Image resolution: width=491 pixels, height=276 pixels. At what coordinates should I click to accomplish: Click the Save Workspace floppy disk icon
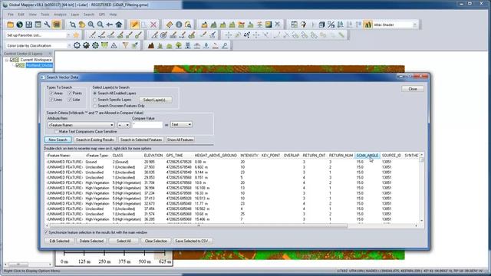29,25
